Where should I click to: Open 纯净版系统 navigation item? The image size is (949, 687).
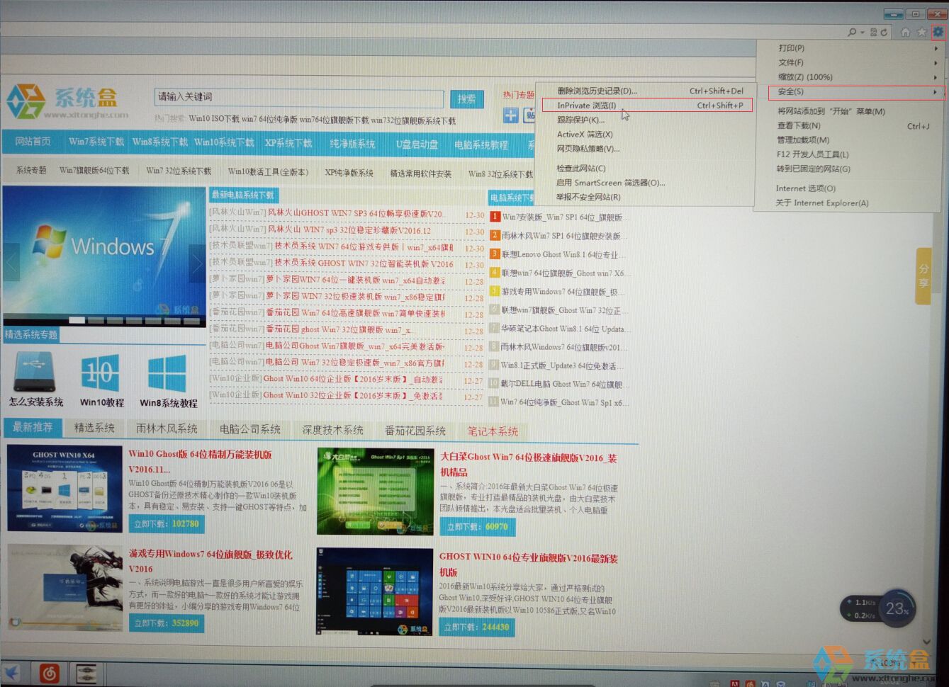click(x=352, y=144)
